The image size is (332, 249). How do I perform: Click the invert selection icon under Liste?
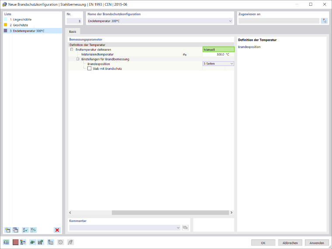[33, 230]
